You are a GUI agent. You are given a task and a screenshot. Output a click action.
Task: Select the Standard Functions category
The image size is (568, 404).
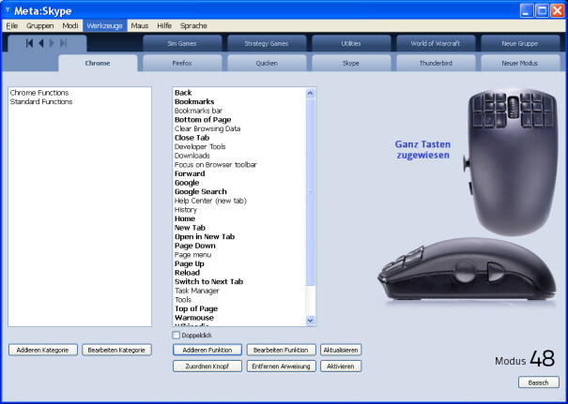pyautogui.click(x=41, y=101)
